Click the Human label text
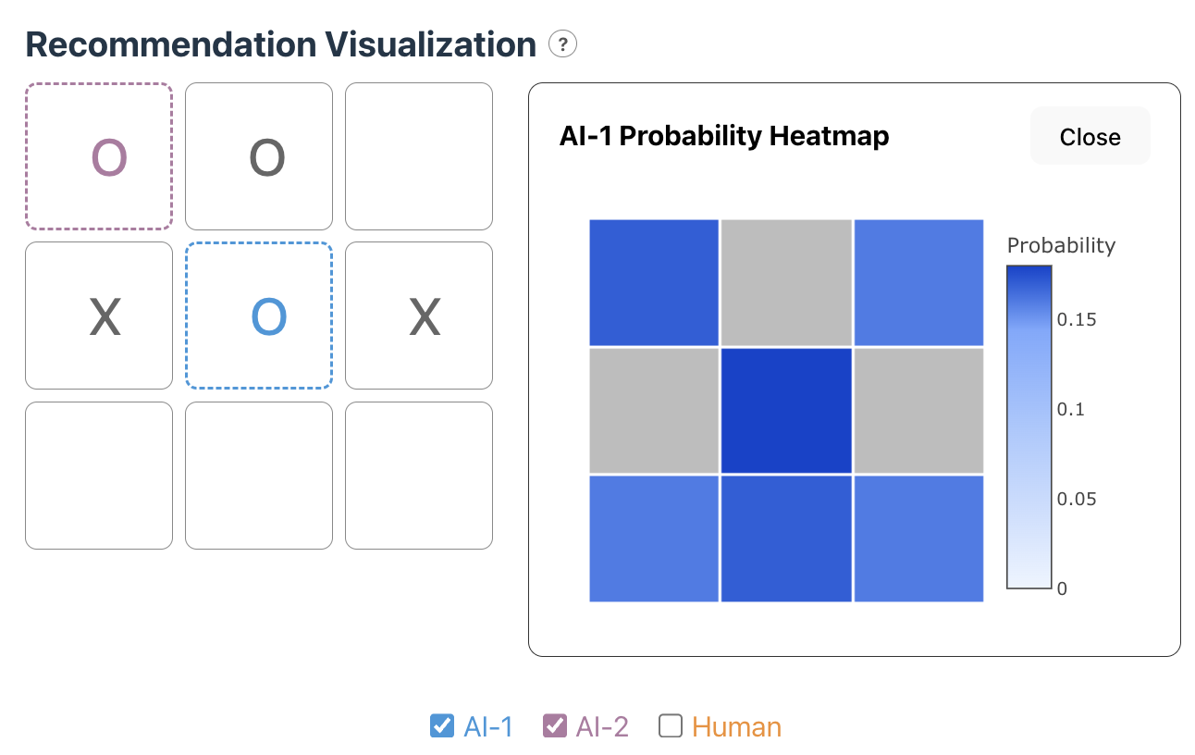1195x755 pixels. (735, 726)
